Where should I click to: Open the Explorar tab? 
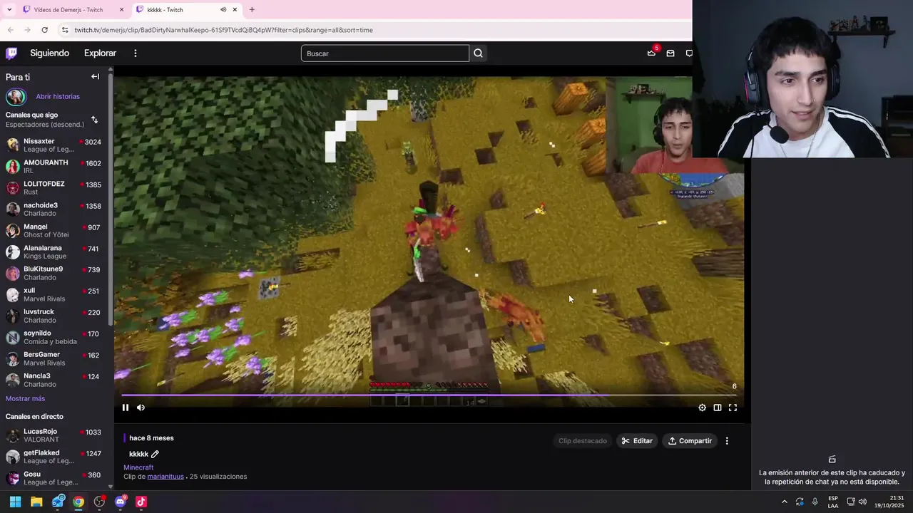(x=100, y=53)
